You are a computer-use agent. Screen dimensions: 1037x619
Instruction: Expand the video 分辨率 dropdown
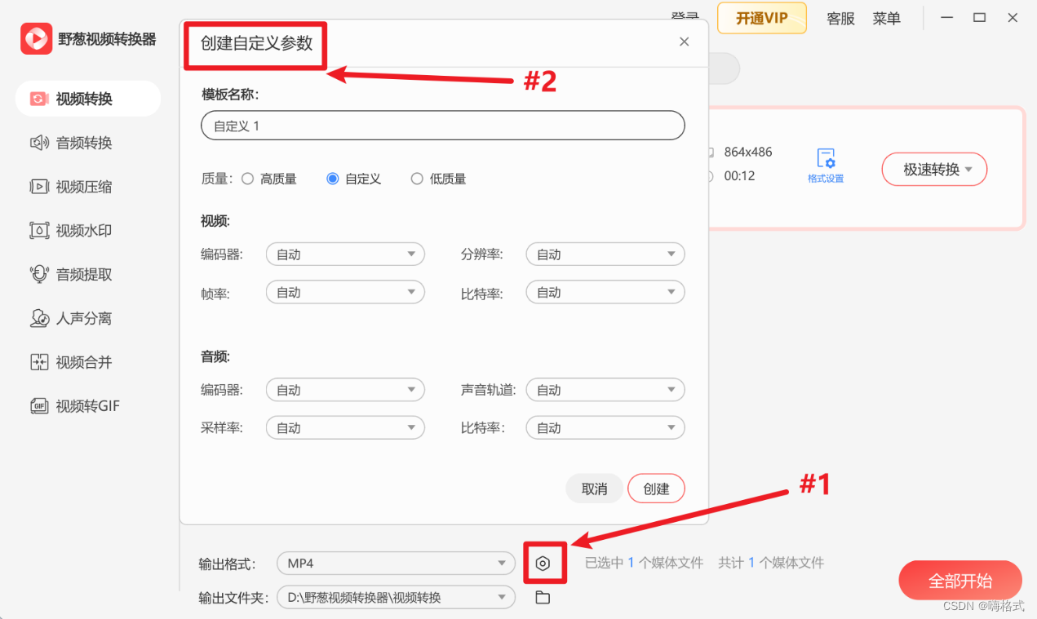pos(605,254)
